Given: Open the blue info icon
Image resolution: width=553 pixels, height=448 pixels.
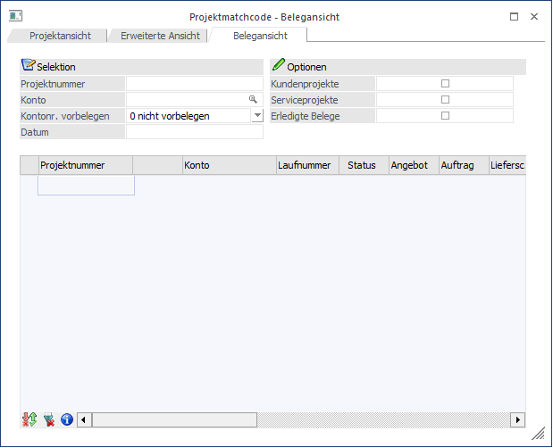Looking at the screenshot, I should tap(67, 419).
